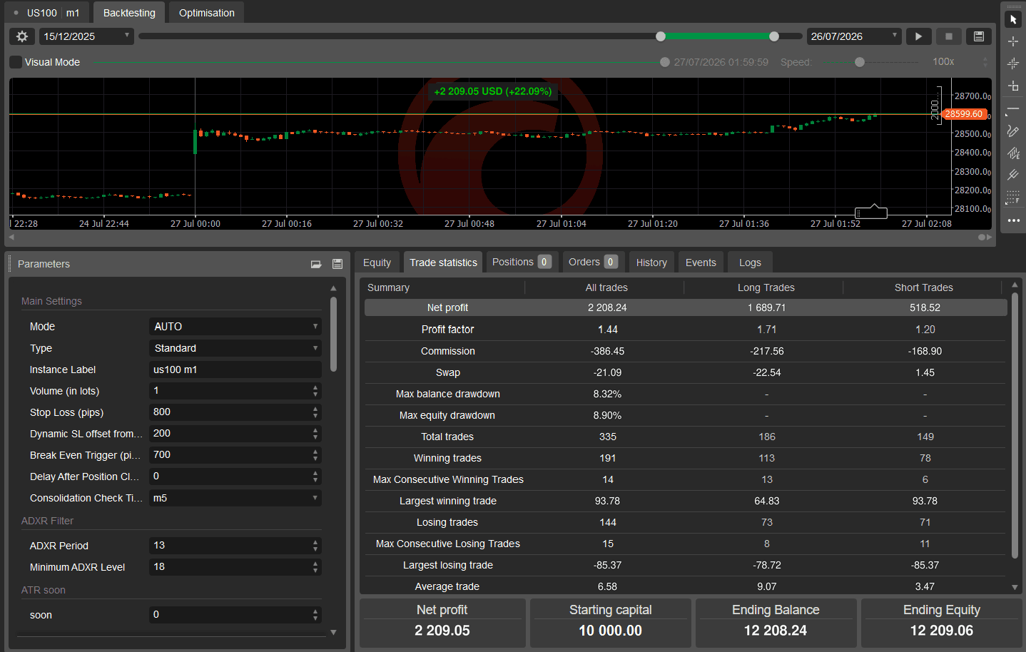Image resolution: width=1026 pixels, height=652 pixels.
Task: Open the Mode AUTO dropdown
Action: [x=235, y=327]
